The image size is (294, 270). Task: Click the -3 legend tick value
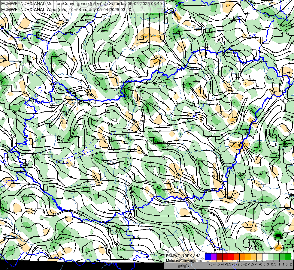pyautogui.click(x=234, y=264)
